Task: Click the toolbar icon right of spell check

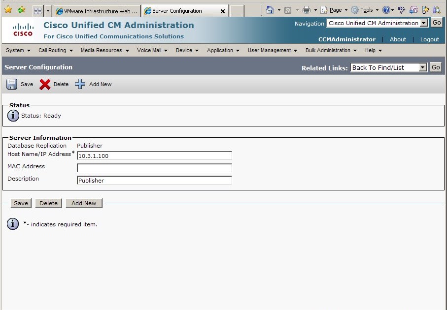Action: 413,10
